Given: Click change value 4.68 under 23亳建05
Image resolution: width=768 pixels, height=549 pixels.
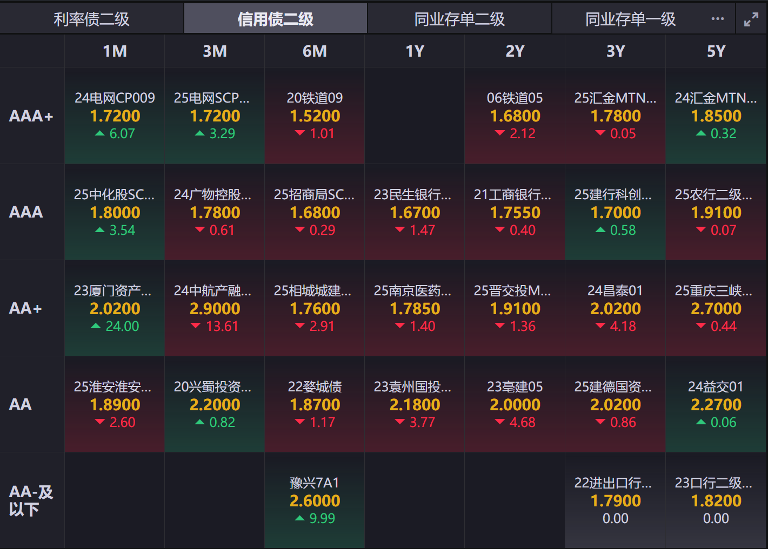Looking at the screenshot, I should [x=522, y=422].
